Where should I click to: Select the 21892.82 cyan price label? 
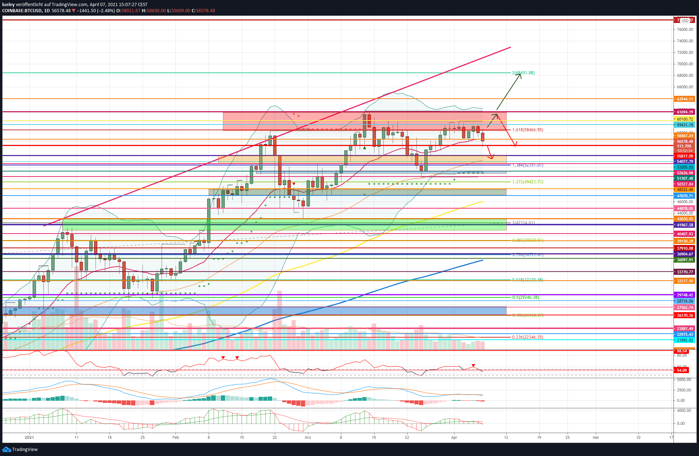pyautogui.click(x=685, y=340)
